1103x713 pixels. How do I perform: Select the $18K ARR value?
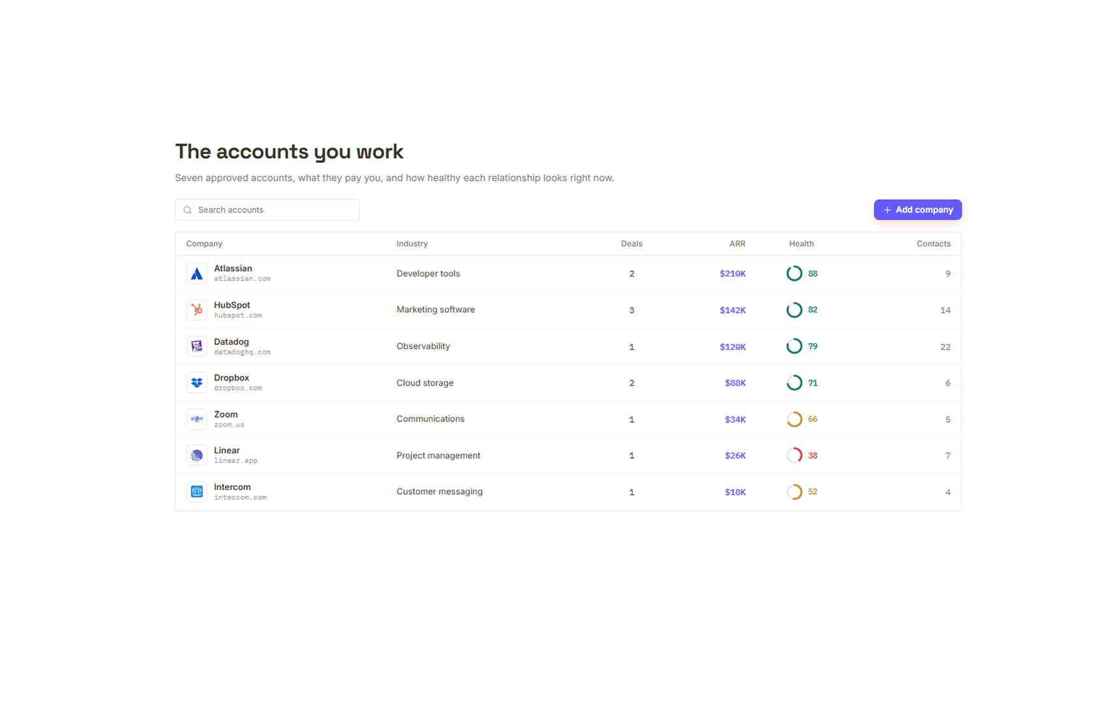click(x=735, y=492)
